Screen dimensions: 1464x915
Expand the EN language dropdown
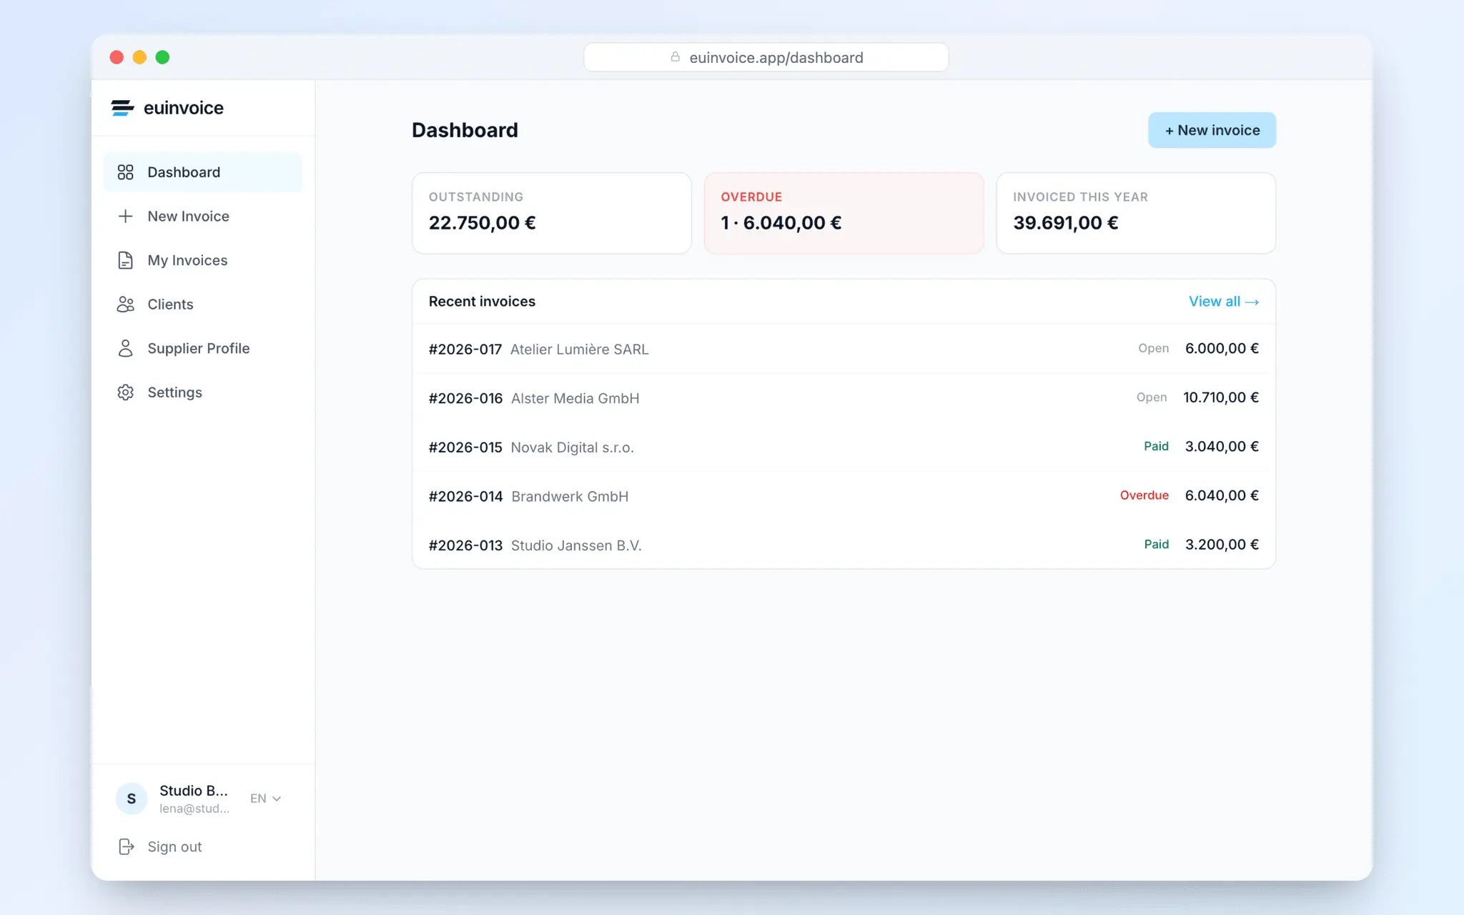[265, 798]
